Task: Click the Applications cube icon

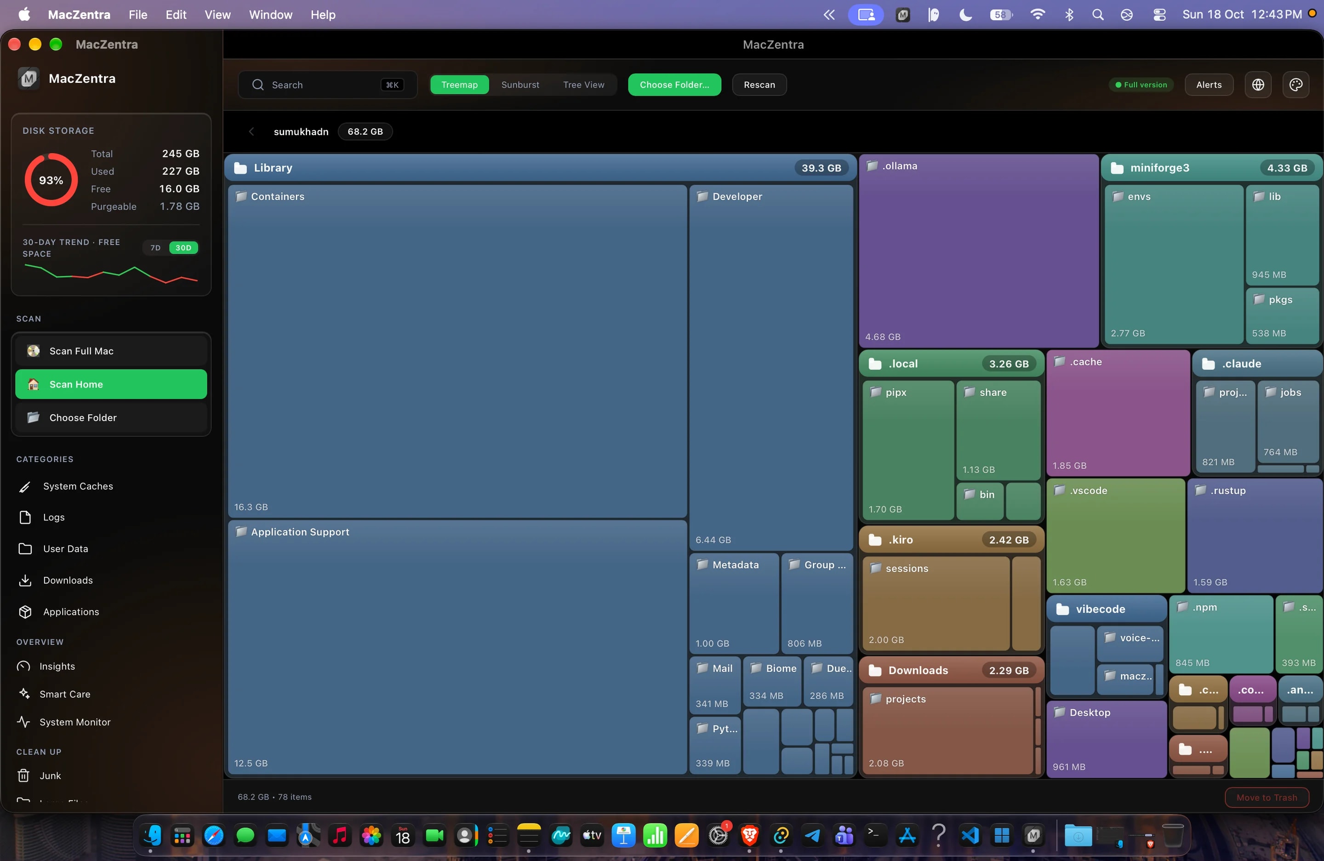Action: pyautogui.click(x=25, y=612)
